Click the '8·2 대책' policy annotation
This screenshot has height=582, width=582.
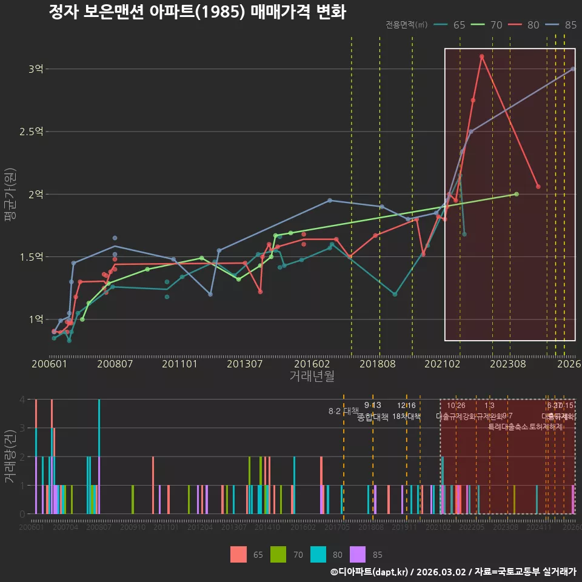coord(343,411)
